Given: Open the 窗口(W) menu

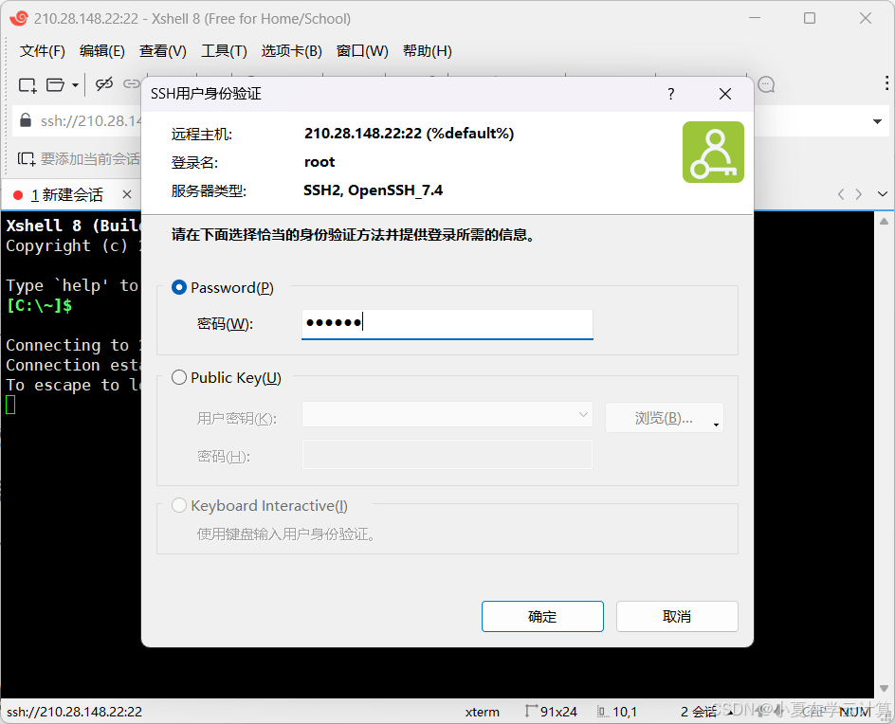Looking at the screenshot, I should (x=362, y=51).
